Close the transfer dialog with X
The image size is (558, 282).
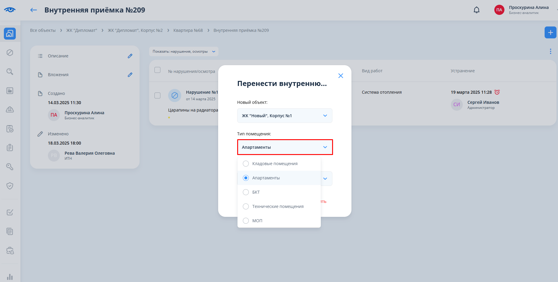click(341, 76)
